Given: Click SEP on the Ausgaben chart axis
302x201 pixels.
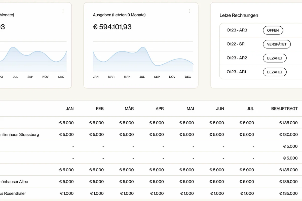Looking at the screenshot, I should click(157, 77).
